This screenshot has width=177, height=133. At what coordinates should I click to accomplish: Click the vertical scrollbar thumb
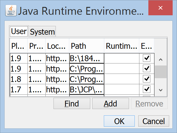click(161, 72)
